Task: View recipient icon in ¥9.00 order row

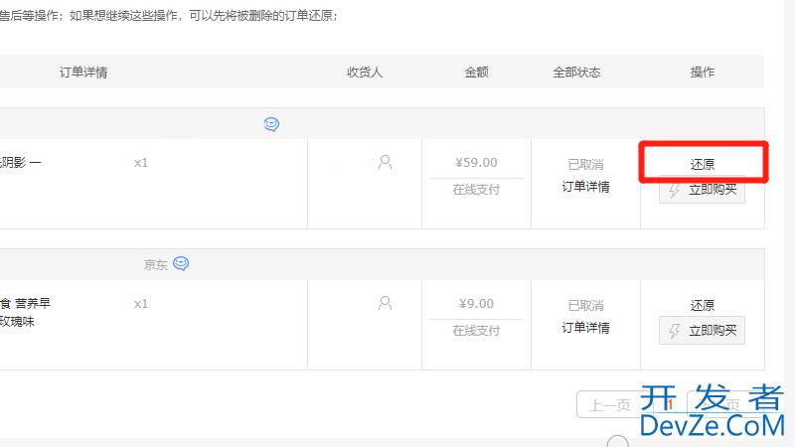Action: tap(385, 303)
